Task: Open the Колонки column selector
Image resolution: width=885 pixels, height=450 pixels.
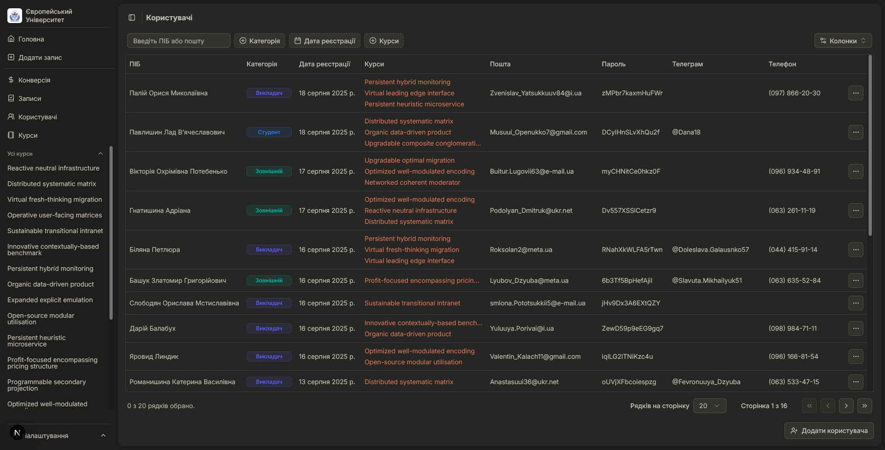Action: 843,41
